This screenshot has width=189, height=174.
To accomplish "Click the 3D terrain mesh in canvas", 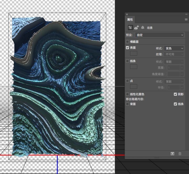I will pos(56,87).
